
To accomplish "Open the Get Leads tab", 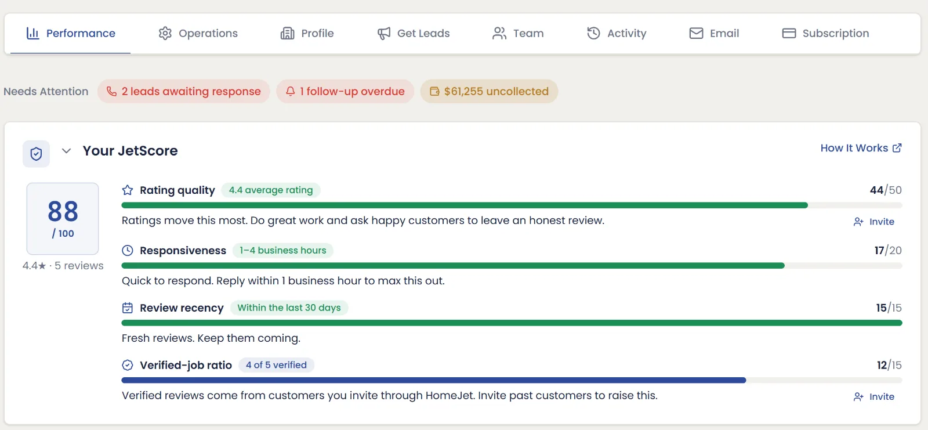I will coord(413,34).
